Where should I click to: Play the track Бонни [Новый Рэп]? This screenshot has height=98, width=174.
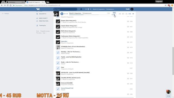94,89
